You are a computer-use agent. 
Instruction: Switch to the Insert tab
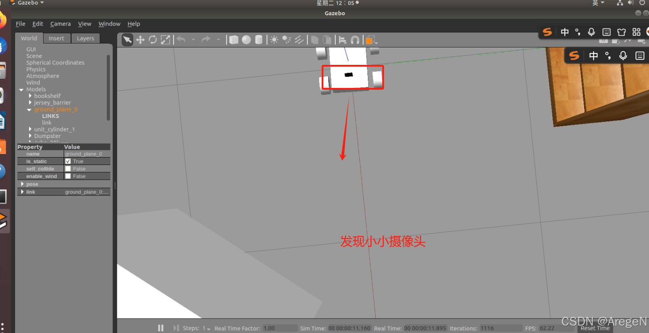56,38
